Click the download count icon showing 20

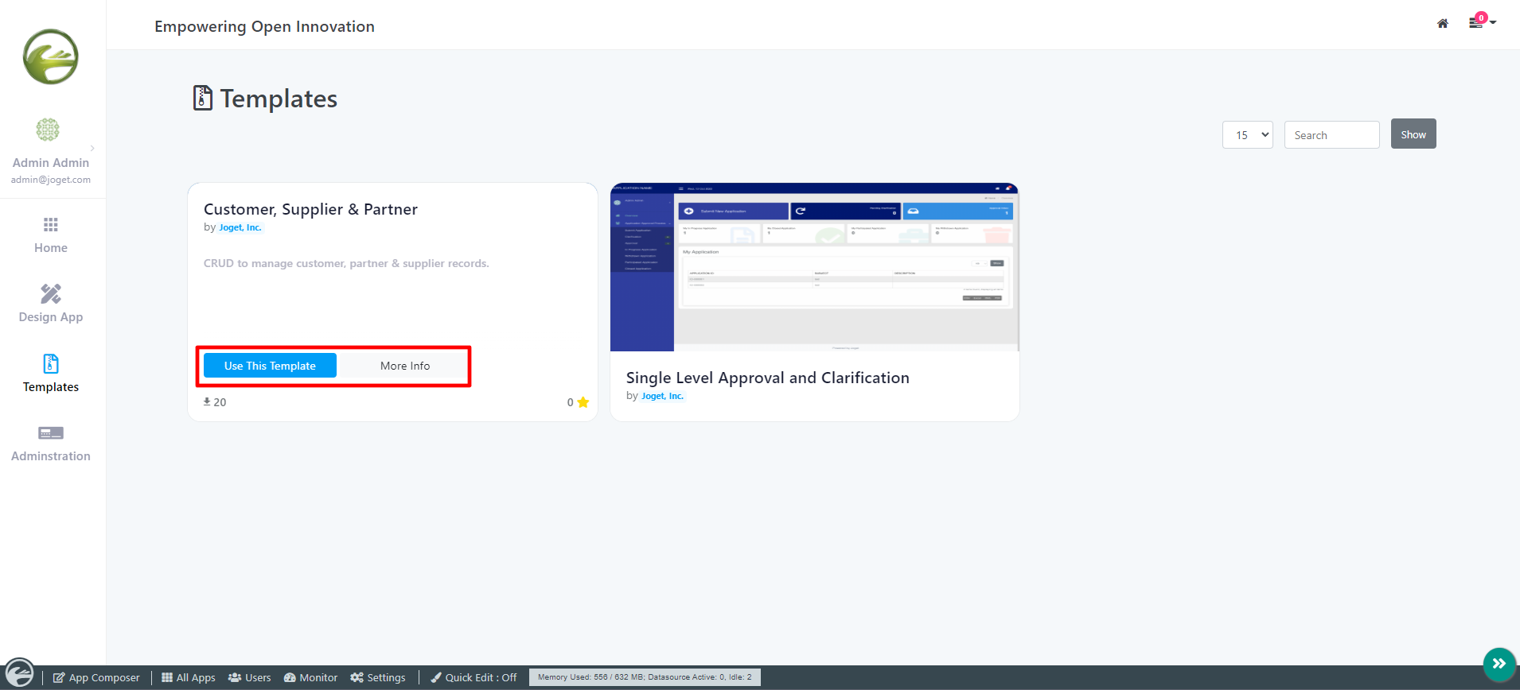pyautogui.click(x=207, y=401)
